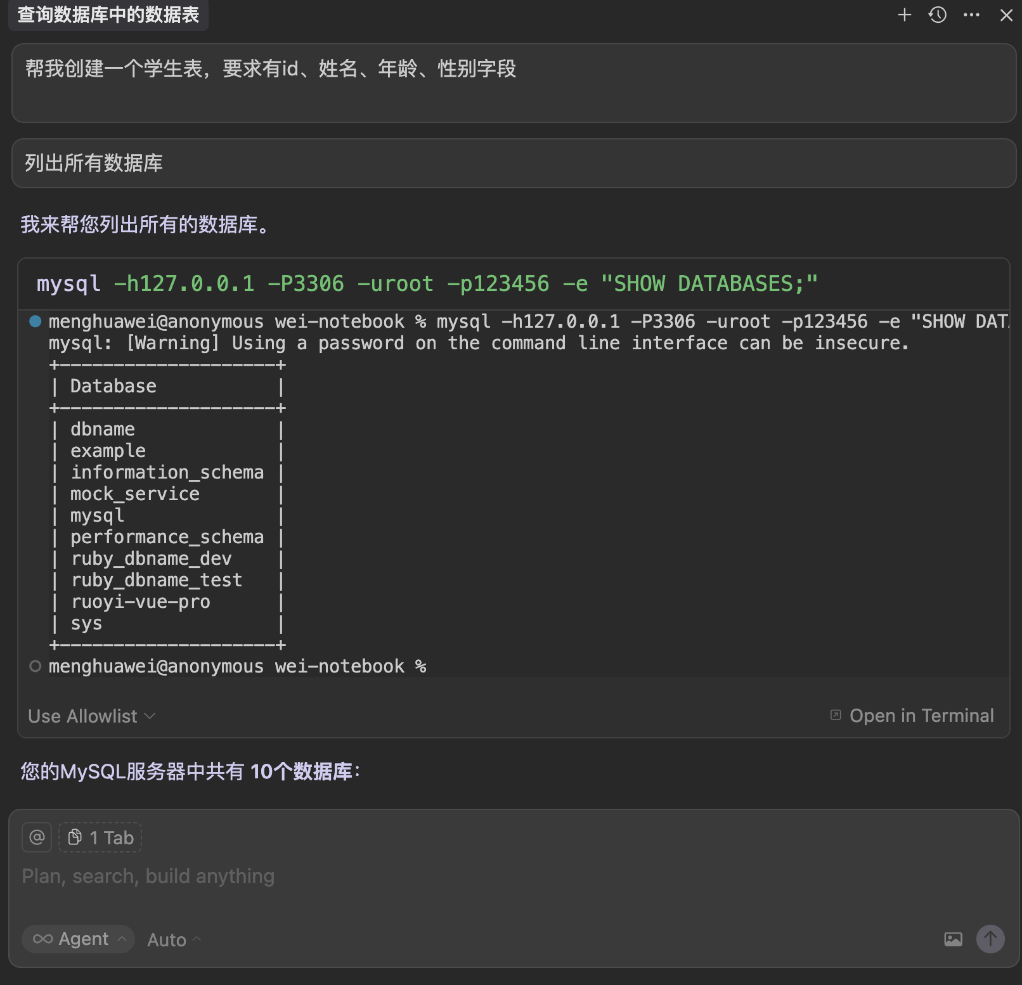
Task: Select the 查询数据库中的数据表 chat tab
Action: pos(108,15)
